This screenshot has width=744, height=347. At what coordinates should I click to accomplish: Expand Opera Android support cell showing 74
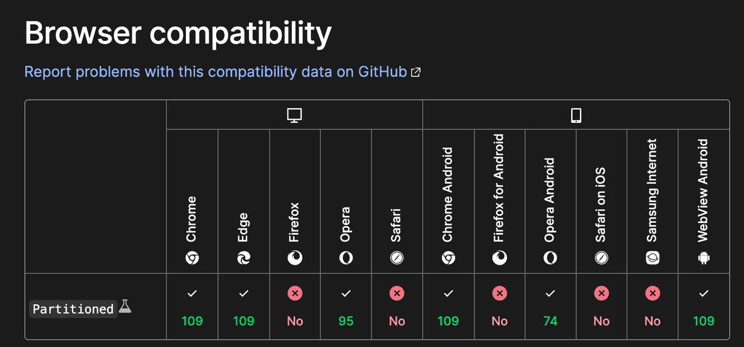pyautogui.click(x=550, y=307)
